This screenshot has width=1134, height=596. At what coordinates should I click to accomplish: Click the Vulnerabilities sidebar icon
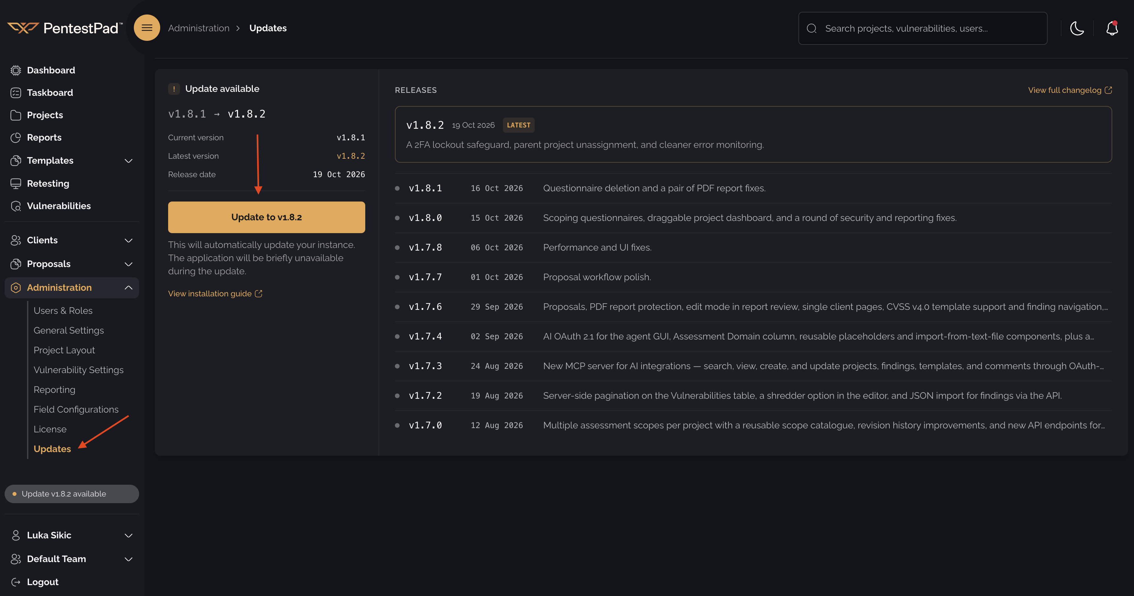point(16,206)
